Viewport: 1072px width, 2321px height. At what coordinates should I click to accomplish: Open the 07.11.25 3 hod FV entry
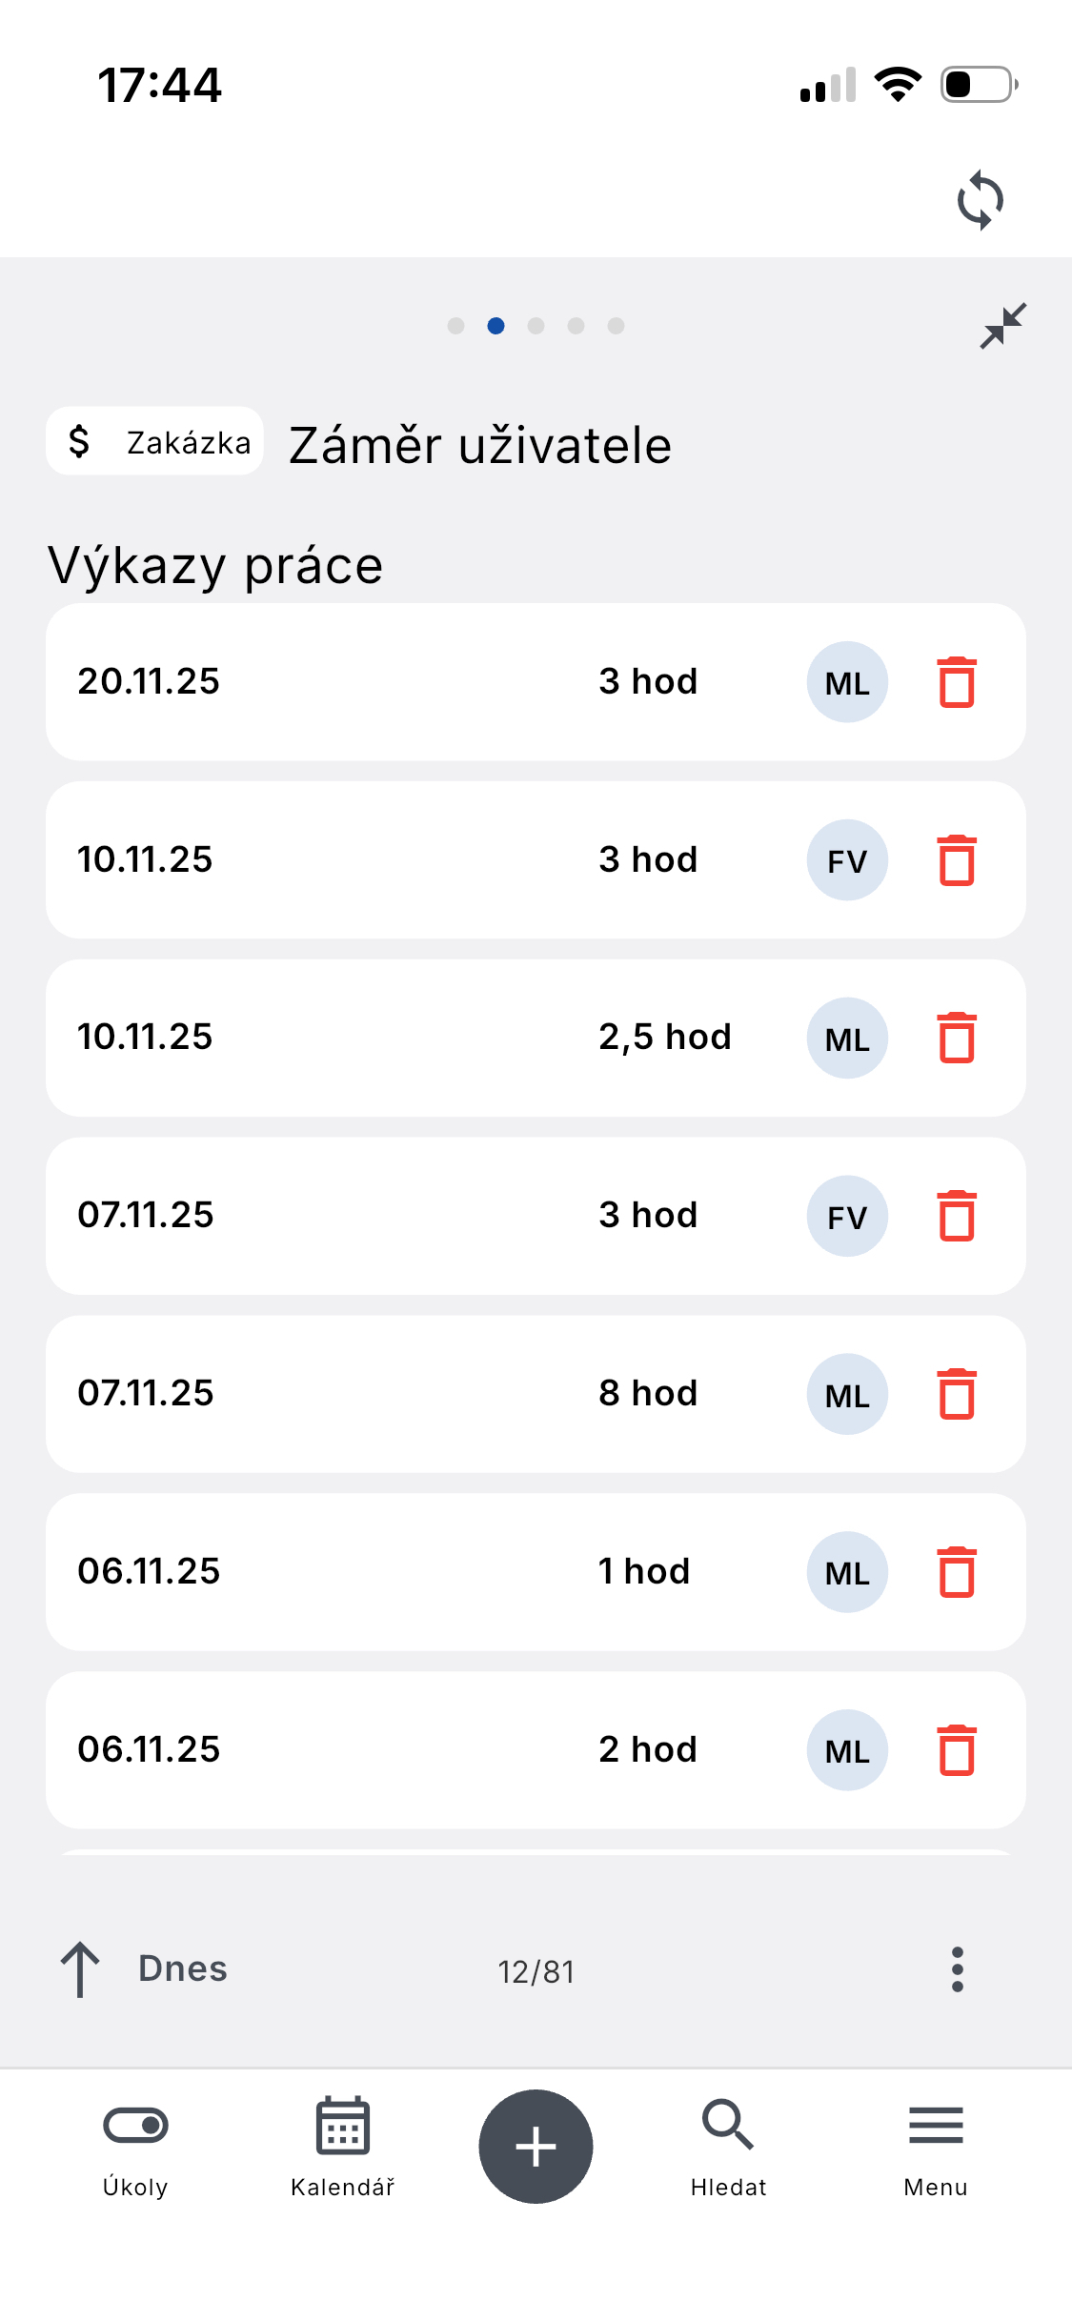[381, 1216]
